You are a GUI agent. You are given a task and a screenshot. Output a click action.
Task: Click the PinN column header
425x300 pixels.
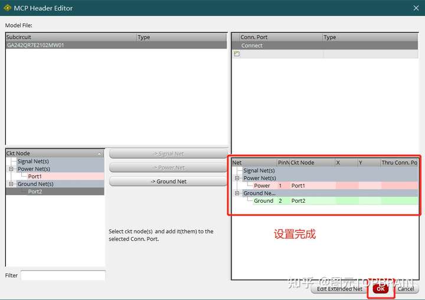tap(283, 163)
